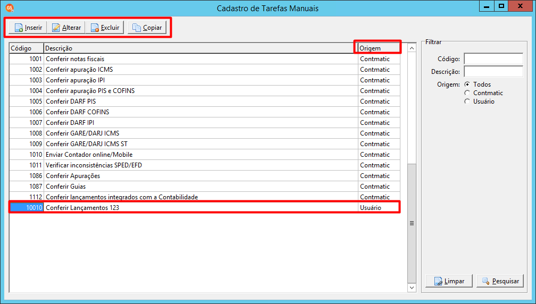Focus the Descrição filter input field
Screen dimensions: 536x304
pyautogui.click(x=493, y=71)
